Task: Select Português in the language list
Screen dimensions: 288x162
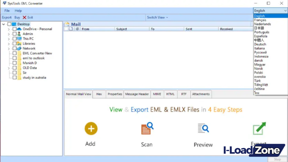Action: pos(270,32)
